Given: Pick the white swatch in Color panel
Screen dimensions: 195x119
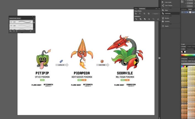Looking at the screenshot, I should [x=185, y=52].
